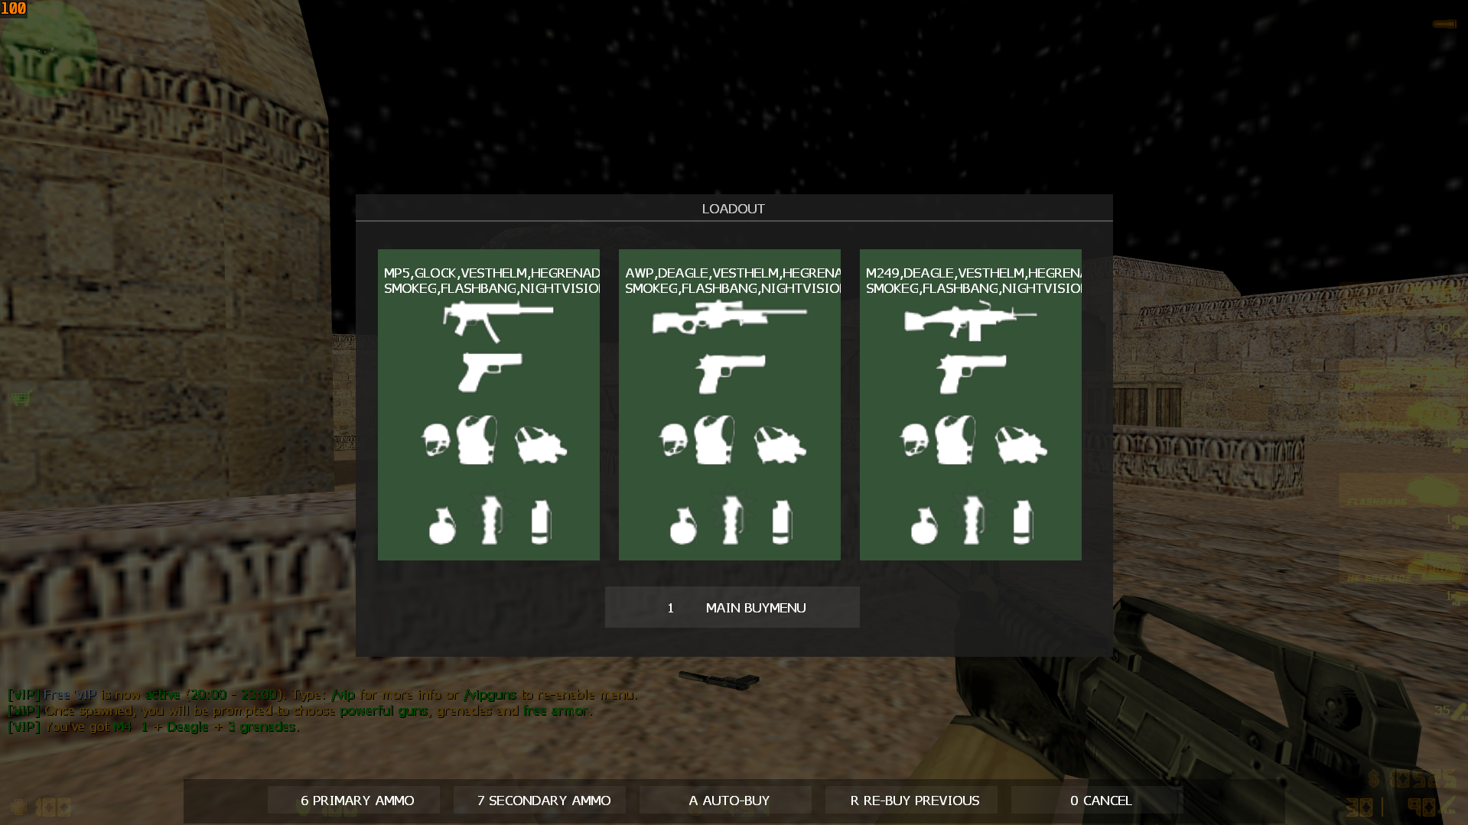The width and height of the screenshot is (1468, 825).
Task: Click the flashbang icon in MP5 loadout
Action: pyautogui.click(x=490, y=521)
